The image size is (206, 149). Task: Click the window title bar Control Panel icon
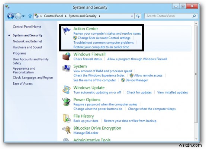click(7, 7)
